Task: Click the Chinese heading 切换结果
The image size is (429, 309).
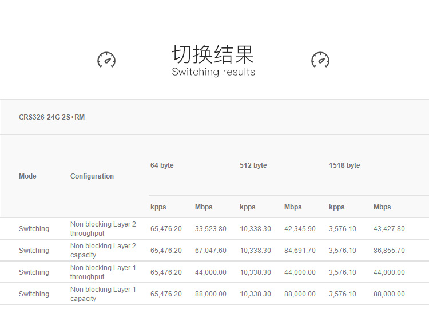Action: point(213,54)
